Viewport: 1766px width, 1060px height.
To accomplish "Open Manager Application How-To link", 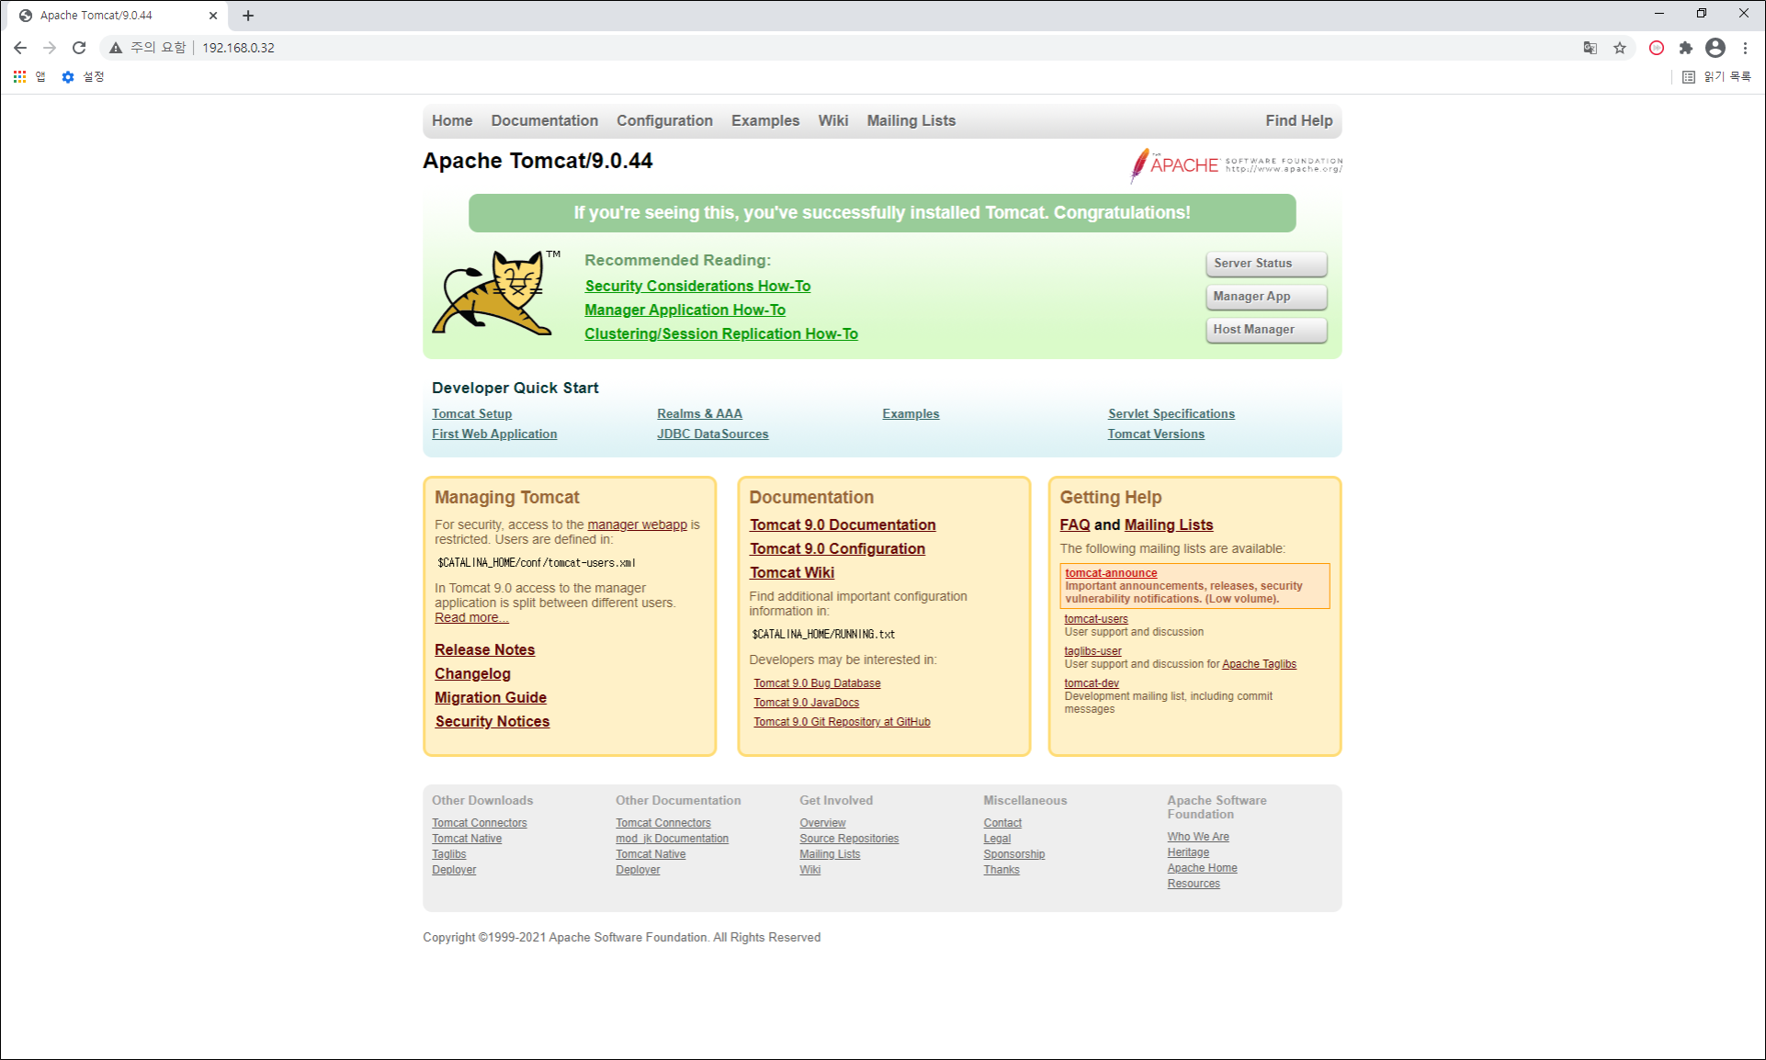I will [685, 310].
